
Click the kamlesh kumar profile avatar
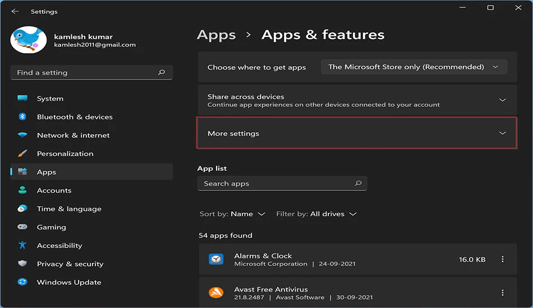29,40
